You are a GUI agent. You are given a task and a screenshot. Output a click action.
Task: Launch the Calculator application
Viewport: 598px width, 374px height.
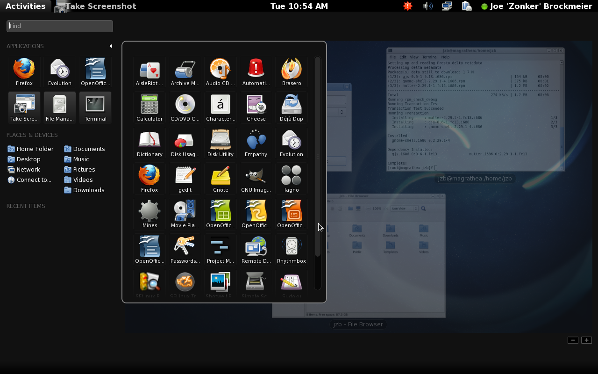coord(149,107)
